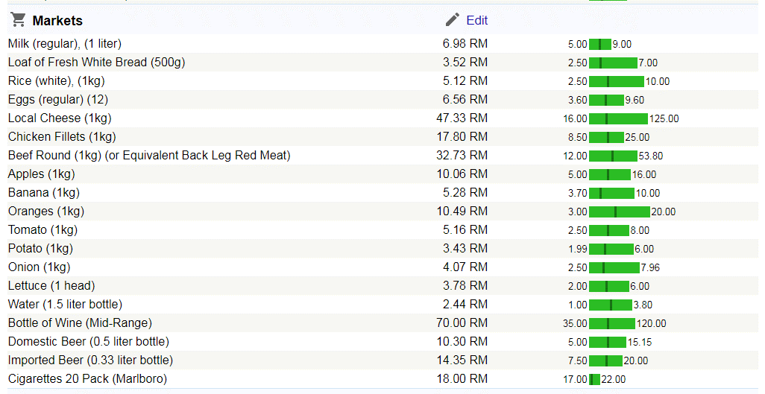Click Chicken Fillets (1kg) item

coord(62,136)
